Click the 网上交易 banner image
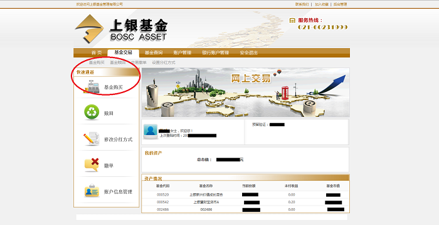This screenshot has height=225, width=439. pos(246,92)
